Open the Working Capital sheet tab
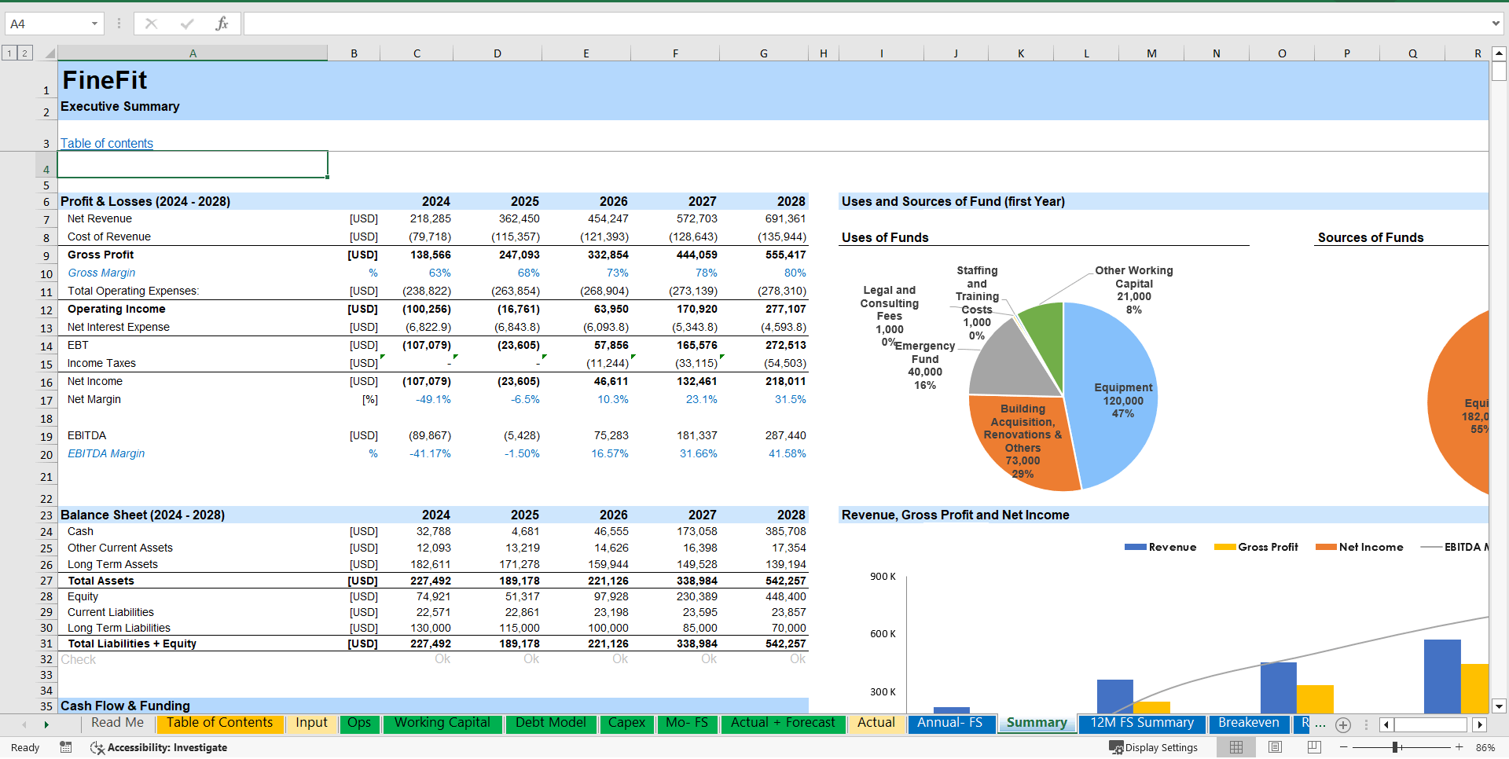The width and height of the screenshot is (1509, 759). click(x=442, y=723)
